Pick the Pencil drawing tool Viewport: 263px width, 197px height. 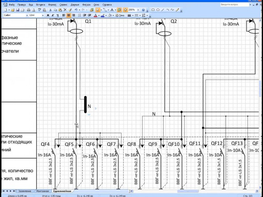[177, 10]
